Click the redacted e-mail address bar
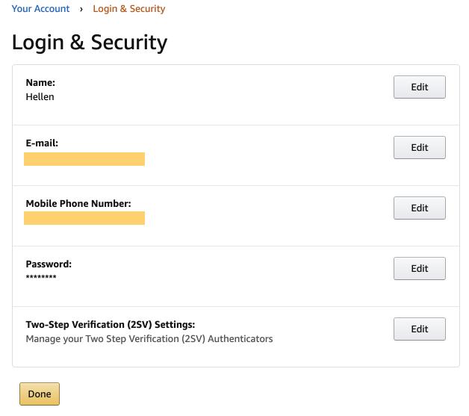The height and width of the screenshot is (416, 469). click(x=84, y=159)
